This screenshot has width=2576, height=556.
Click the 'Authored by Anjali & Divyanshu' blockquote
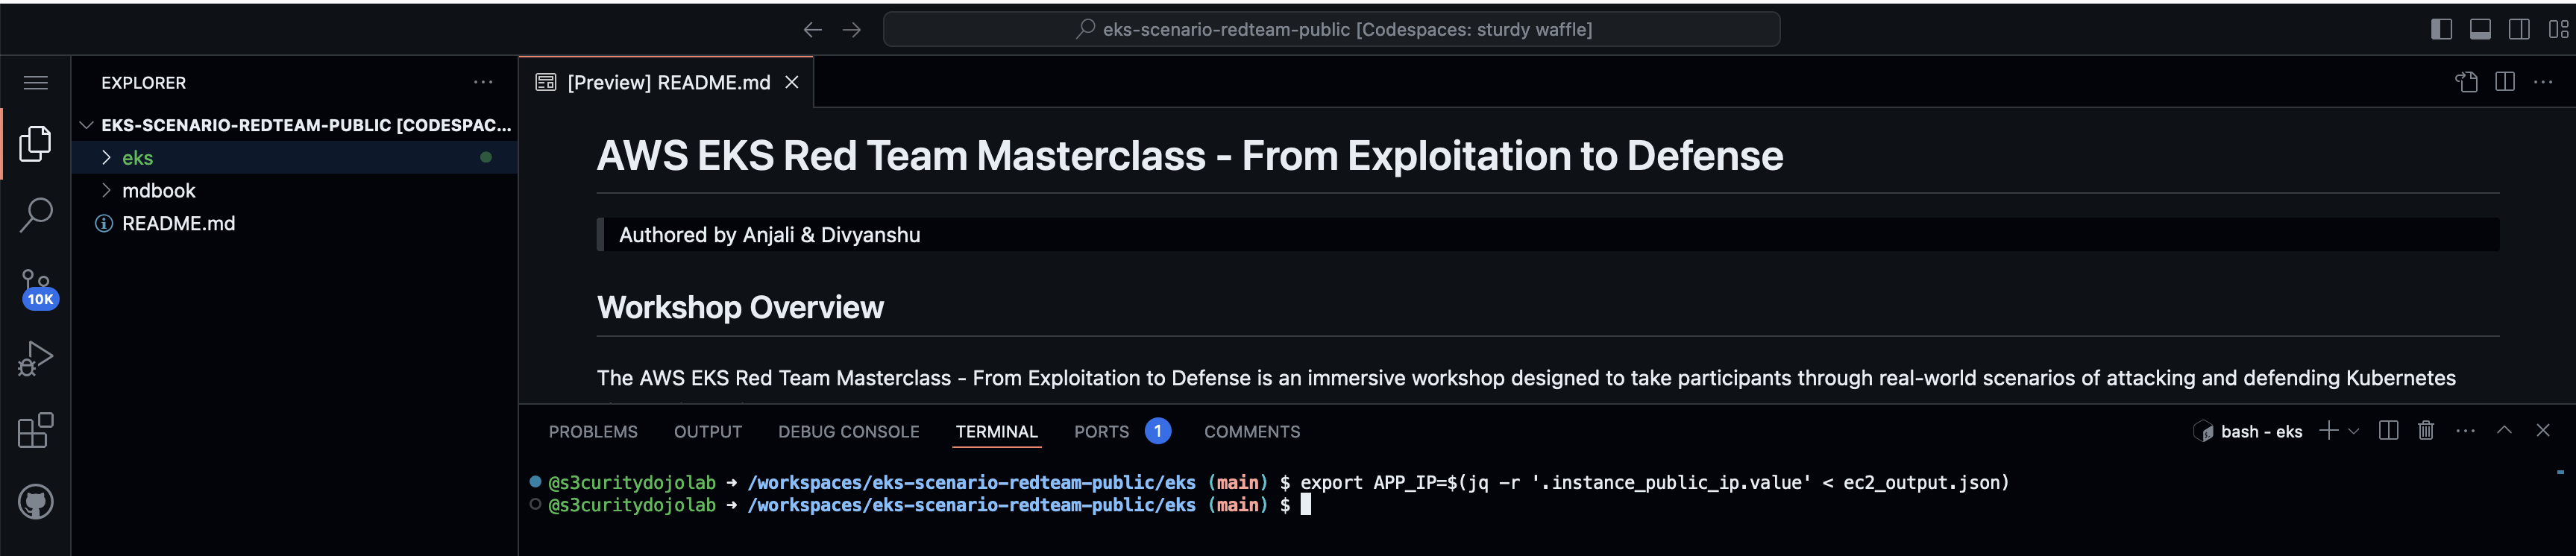tap(1548, 235)
